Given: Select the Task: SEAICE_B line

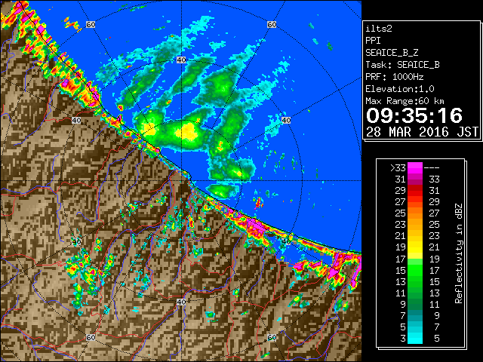Looking at the screenshot, I should (402, 65).
